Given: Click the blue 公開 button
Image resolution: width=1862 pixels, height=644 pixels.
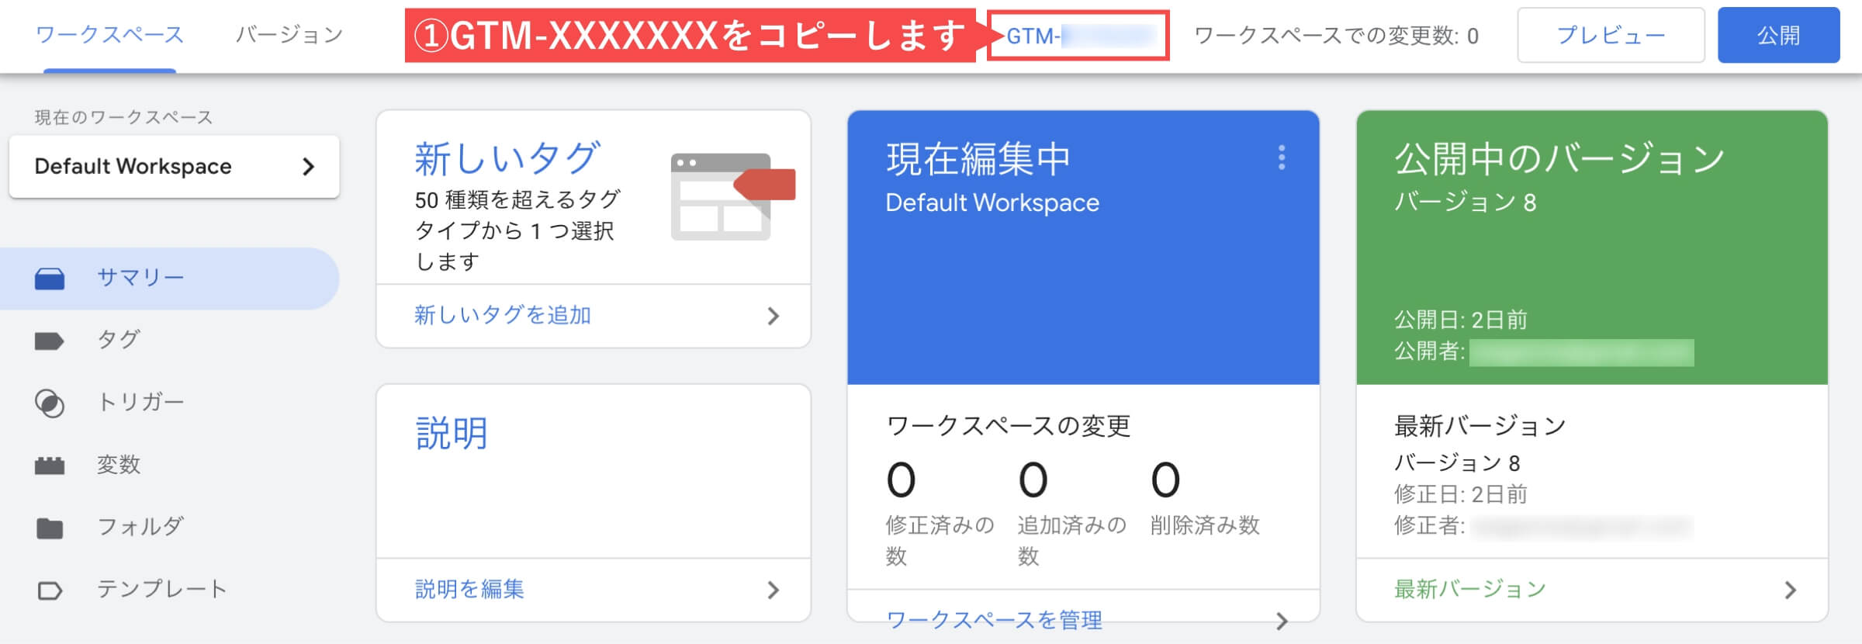Looking at the screenshot, I should (x=1778, y=35).
